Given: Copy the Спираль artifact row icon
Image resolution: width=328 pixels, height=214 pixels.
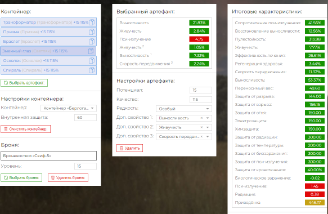Looking at the screenshot, I should [92, 70].
